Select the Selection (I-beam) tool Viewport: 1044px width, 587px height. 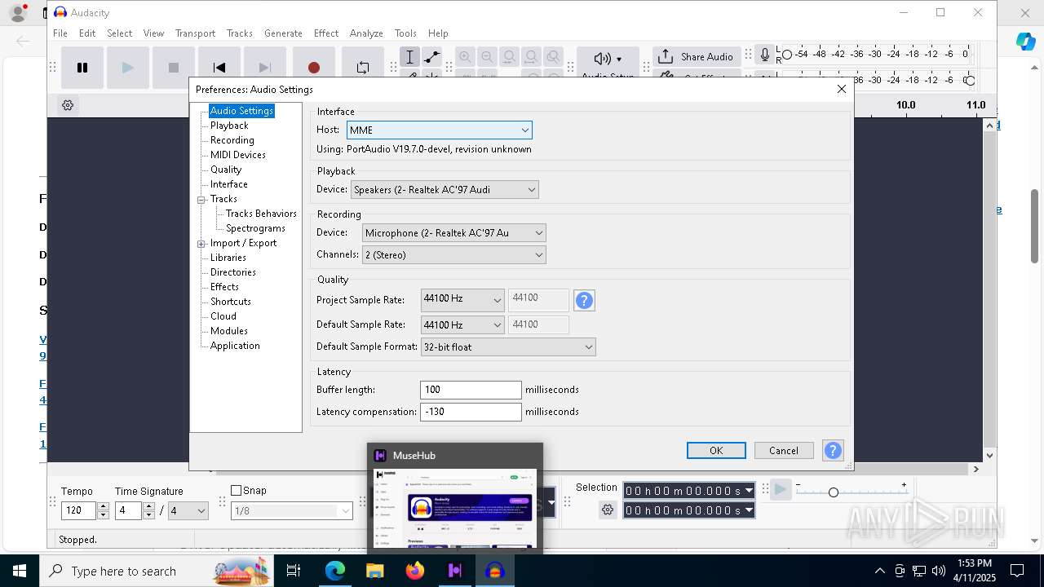[410, 57]
